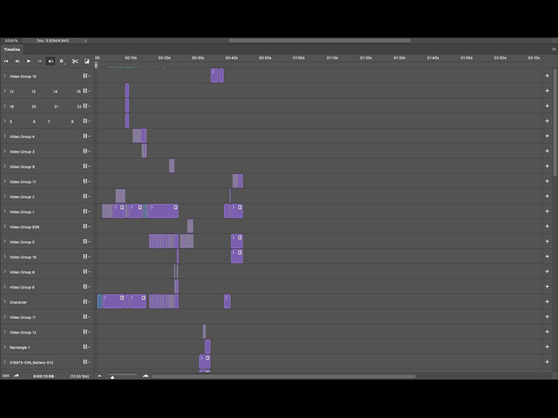This screenshot has height=418, width=558.
Task: Toggle audio for the Rectangle 1 track
Action: click(85, 347)
